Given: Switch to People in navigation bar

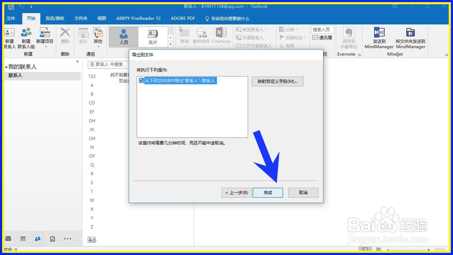Looking at the screenshot, I should (x=38, y=239).
